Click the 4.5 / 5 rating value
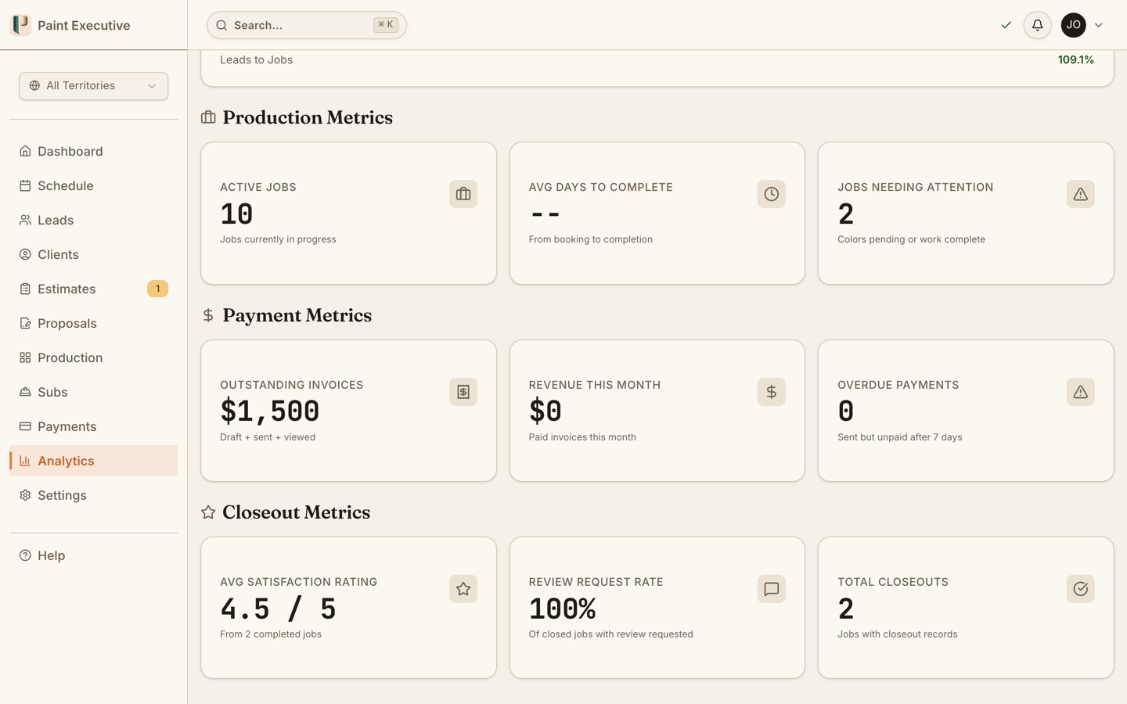1127x704 pixels. point(278,609)
